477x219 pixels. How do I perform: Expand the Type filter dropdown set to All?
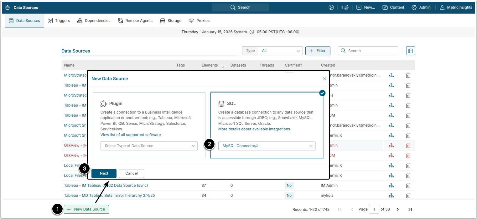point(281,51)
